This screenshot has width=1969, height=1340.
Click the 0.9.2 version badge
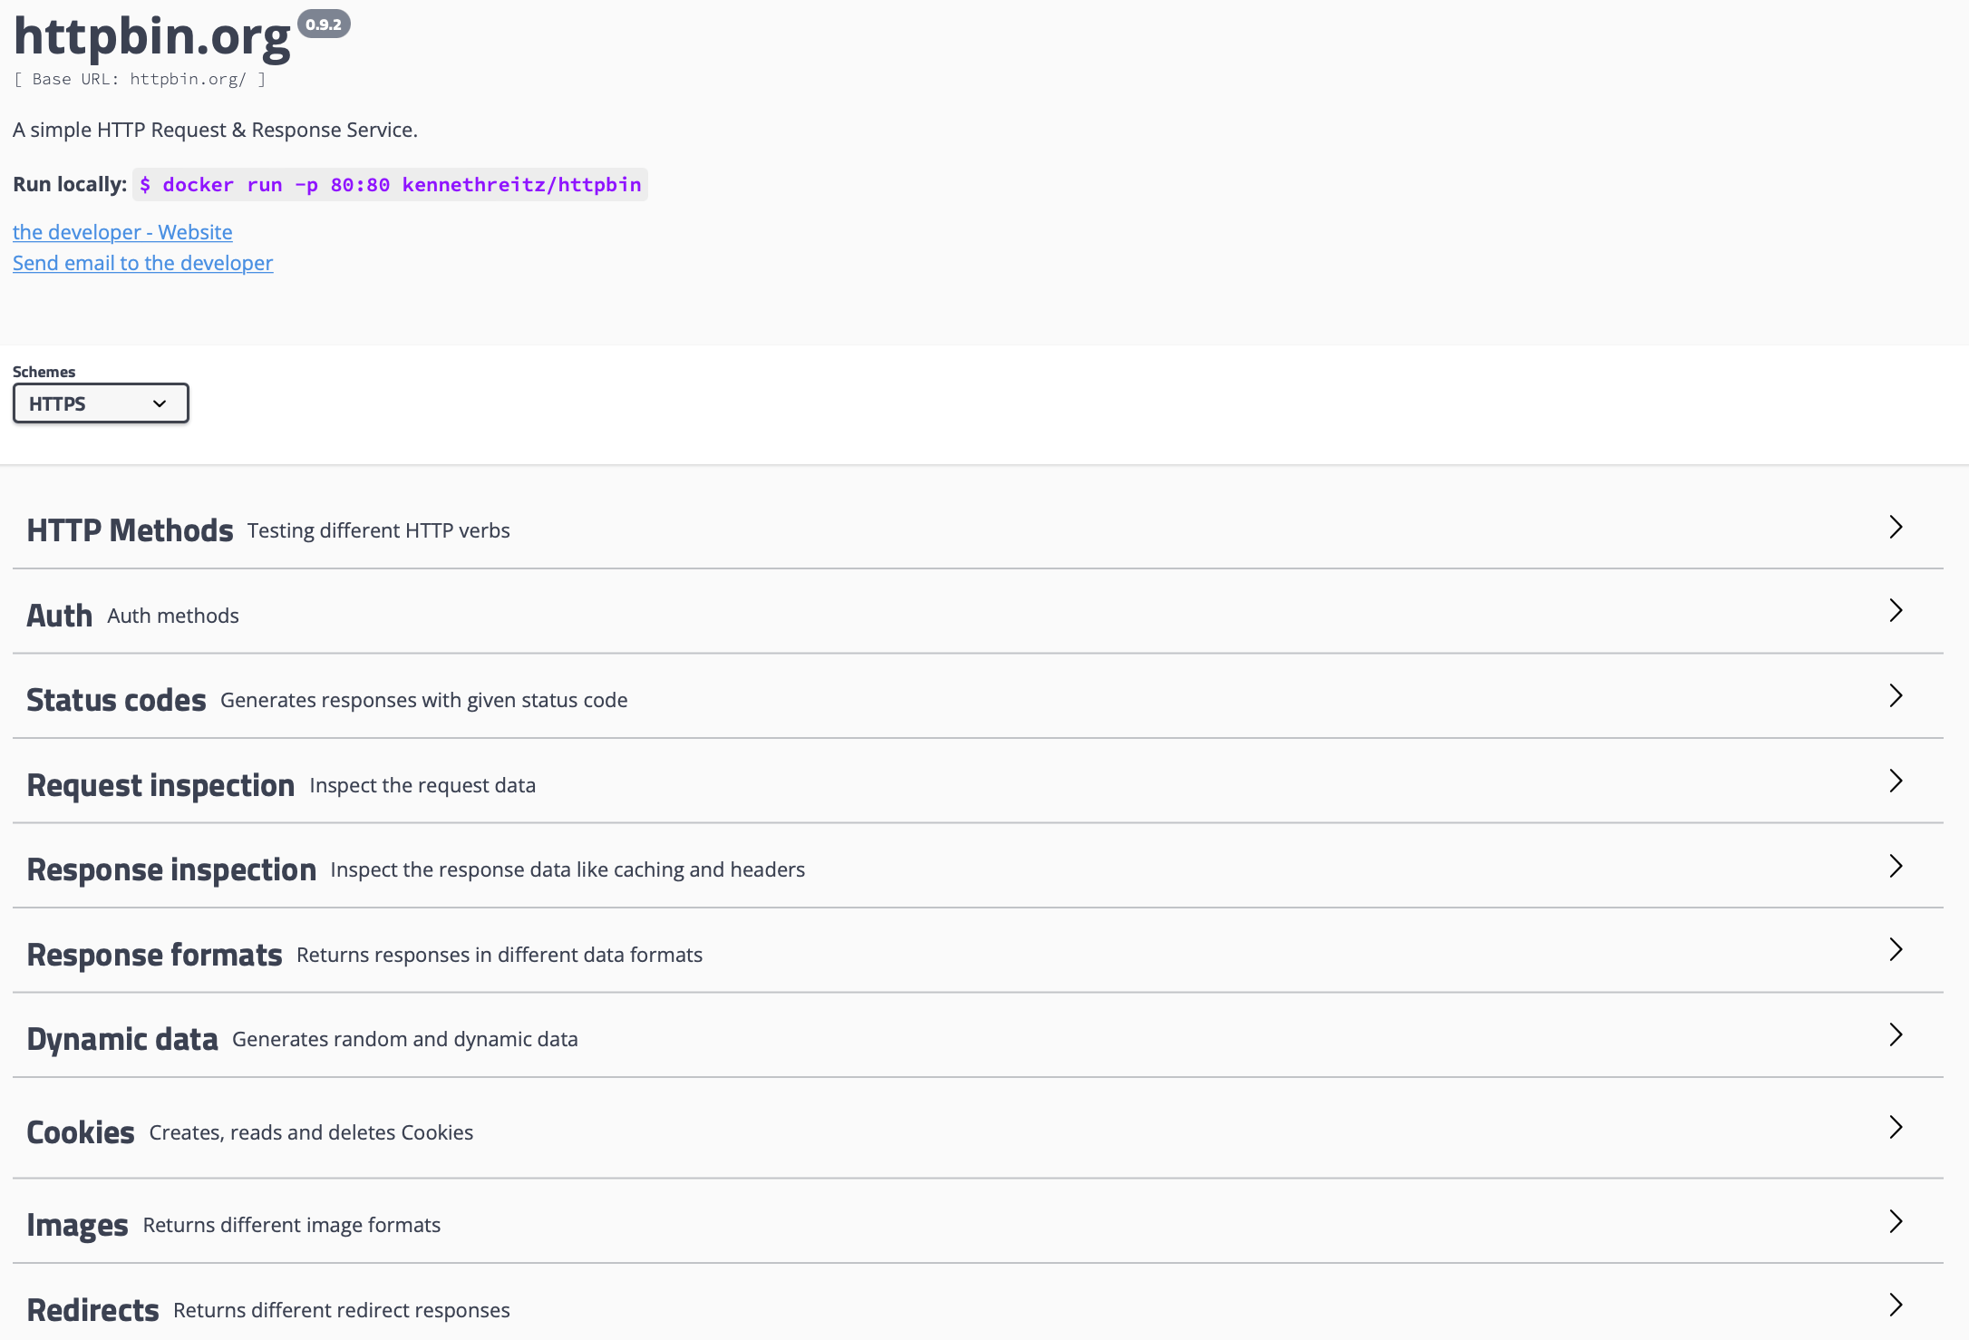click(324, 24)
